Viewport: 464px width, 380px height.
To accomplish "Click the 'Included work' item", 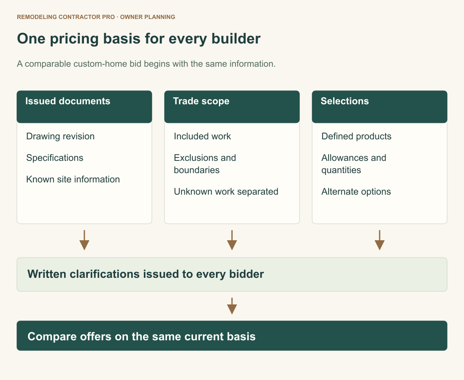I will click(202, 136).
